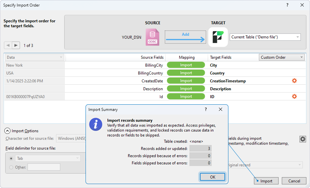Click the 001KB000007PqUZYA0 data value
The height and width of the screenshot is (188, 310).
click(25, 97)
